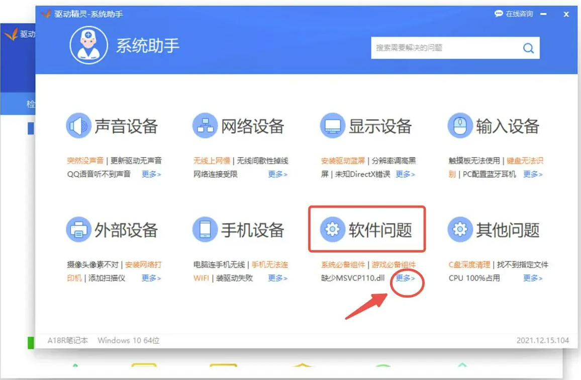The height and width of the screenshot is (380, 581).
Task: Click the 显示设备 monitor icon
Action: pyautogui.click(x=333, y=126)
